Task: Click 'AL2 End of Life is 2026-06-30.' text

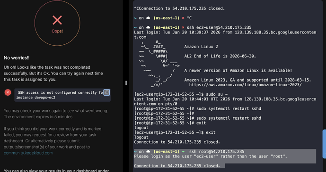Action: coord(220,56)
